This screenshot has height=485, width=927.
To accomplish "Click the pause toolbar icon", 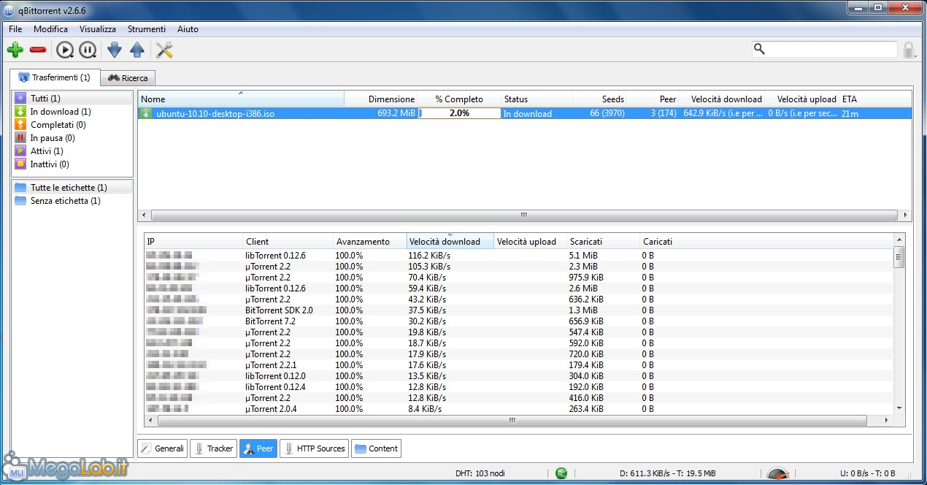I will pyautogui.click(x=88, y=50).
